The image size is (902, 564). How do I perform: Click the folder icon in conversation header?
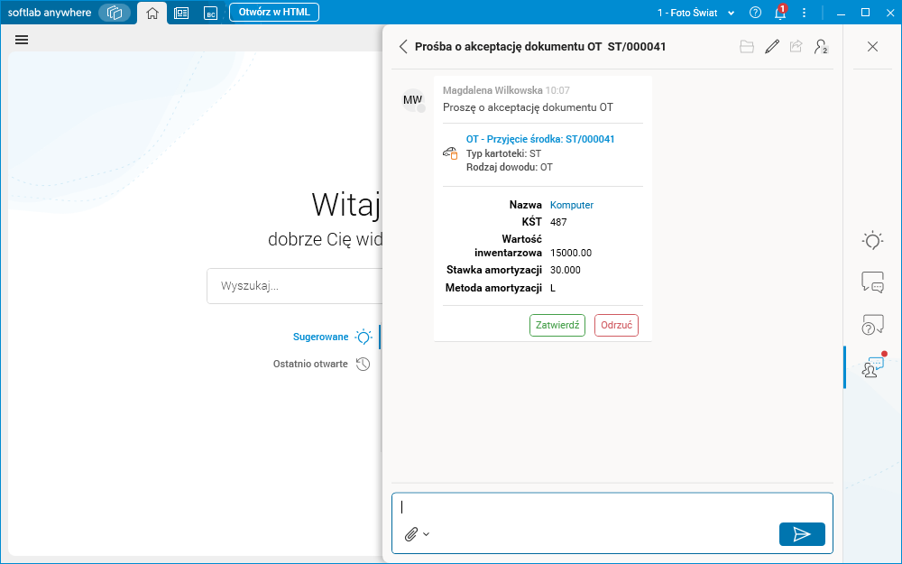[747, 47]
